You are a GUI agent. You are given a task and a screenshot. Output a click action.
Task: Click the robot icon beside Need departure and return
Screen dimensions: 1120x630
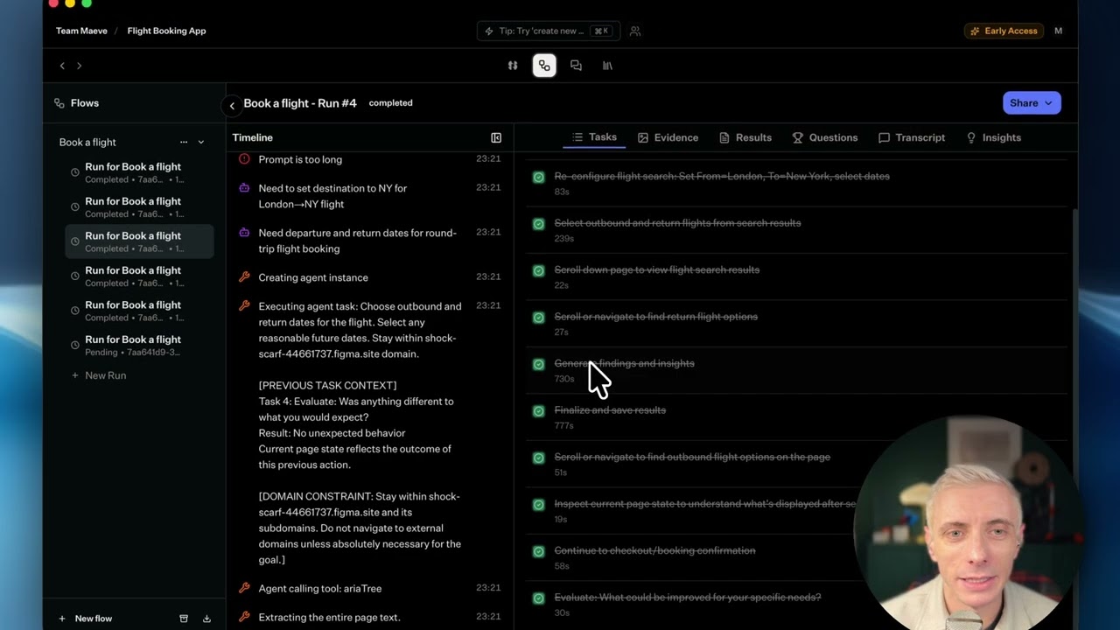pyautogui.click(x=244, y=232)
